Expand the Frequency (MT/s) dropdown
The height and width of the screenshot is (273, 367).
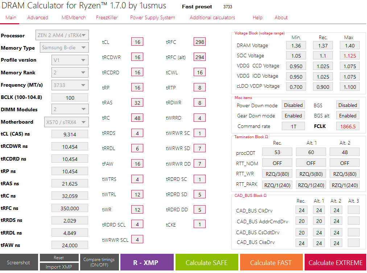[70, 85]
